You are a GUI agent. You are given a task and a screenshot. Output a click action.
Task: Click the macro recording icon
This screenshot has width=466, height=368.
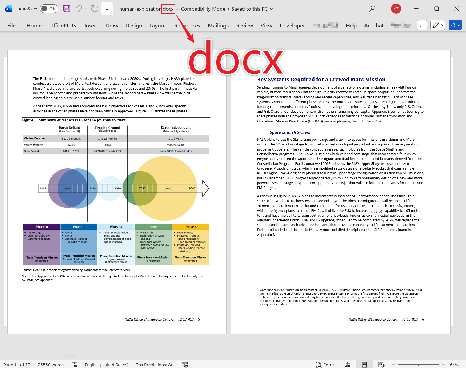185,365
